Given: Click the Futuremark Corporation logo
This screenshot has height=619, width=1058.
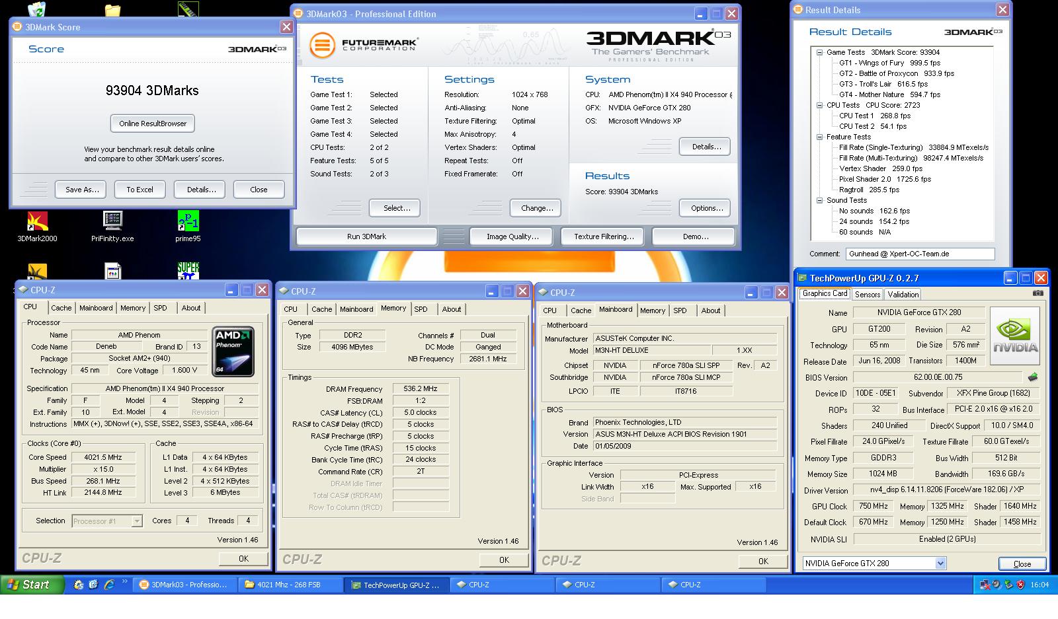Looking at the screenshot, I should pos(364,46).
